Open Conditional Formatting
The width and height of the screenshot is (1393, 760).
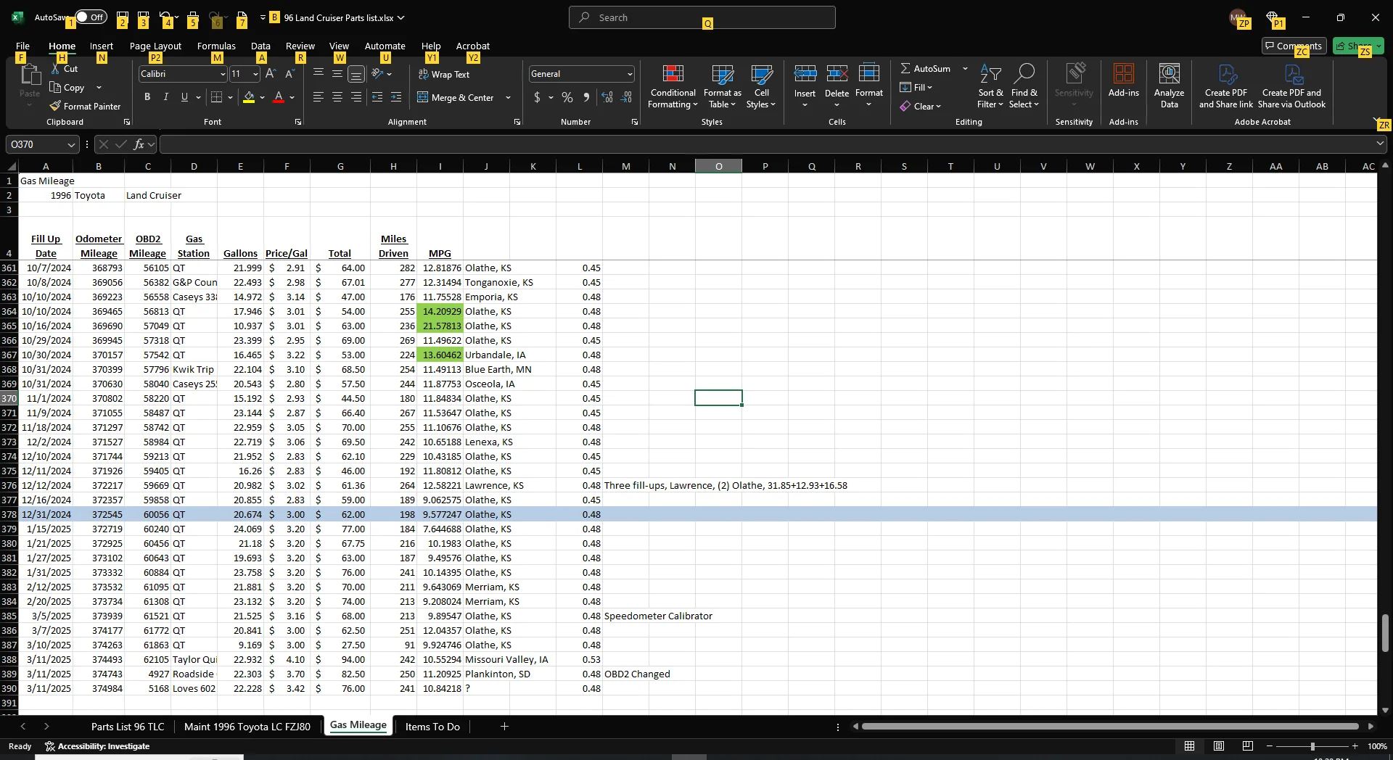[x=673, y=87]
